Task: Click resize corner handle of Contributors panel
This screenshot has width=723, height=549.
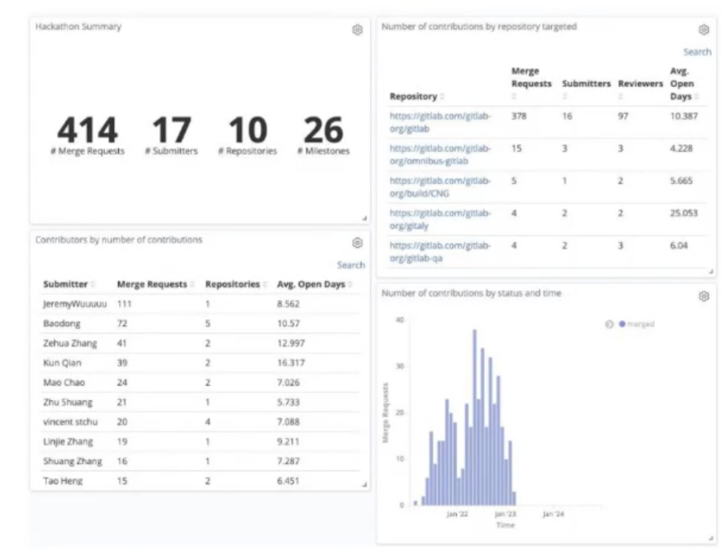Action: [364, 485]
